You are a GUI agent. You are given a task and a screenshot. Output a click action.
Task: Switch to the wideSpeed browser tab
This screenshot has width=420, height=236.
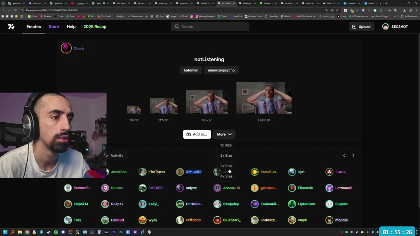(247, 3)
